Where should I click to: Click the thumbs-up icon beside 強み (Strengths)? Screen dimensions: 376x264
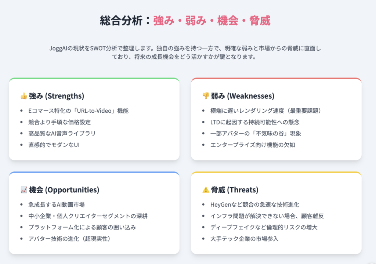pyautogui.click(x=24, y=96)
